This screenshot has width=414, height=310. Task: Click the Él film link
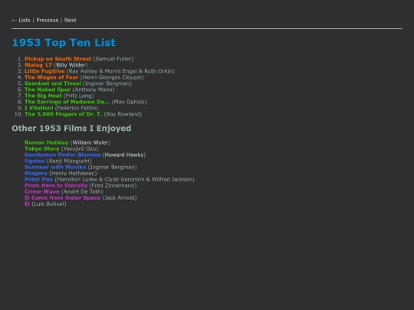point(27,204)
